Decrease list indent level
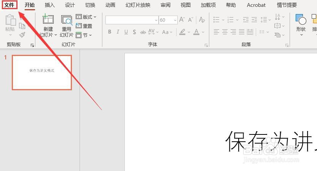This screenshot has width=317, height=171. coord(246,20)
